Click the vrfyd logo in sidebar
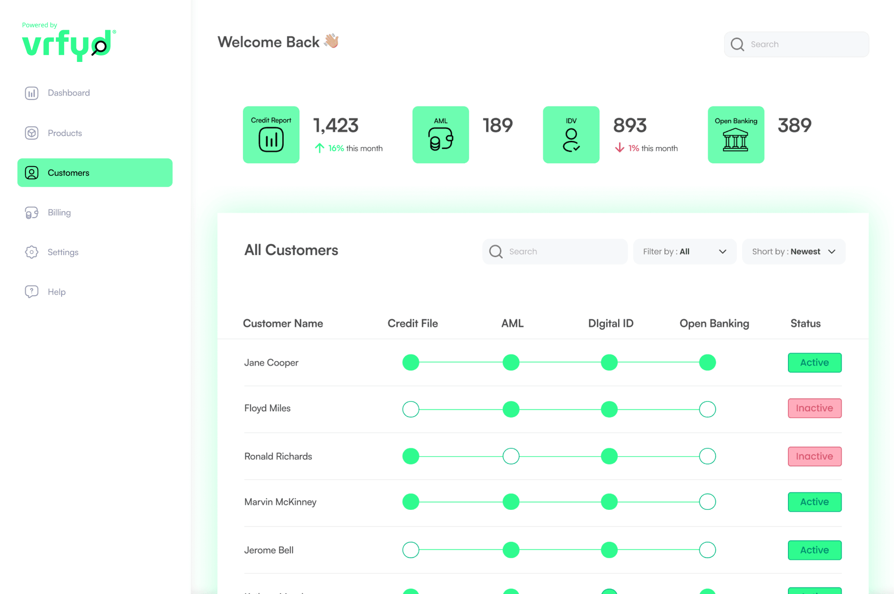 tap(69, 44)
